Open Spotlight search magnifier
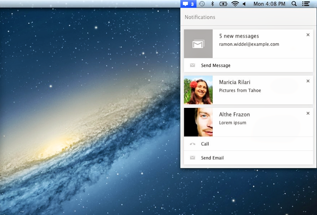 [294, 4]
